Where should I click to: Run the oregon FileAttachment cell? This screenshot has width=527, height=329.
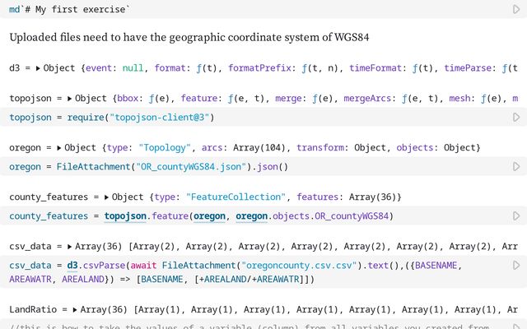[515, 167]
